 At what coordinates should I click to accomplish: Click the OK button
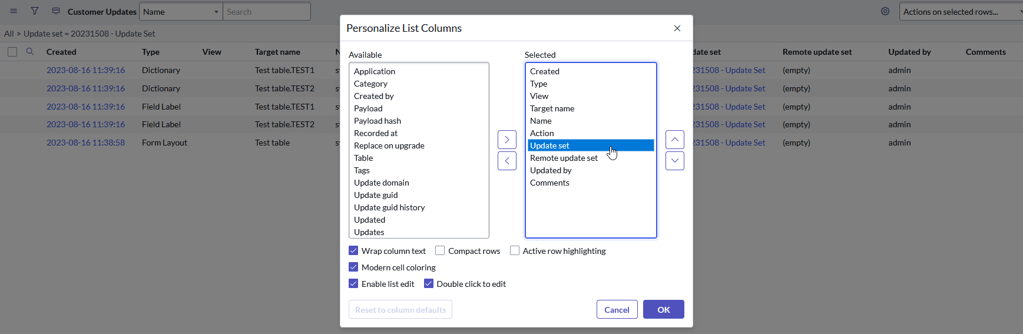pyautogui.click(x=664, y=310)
